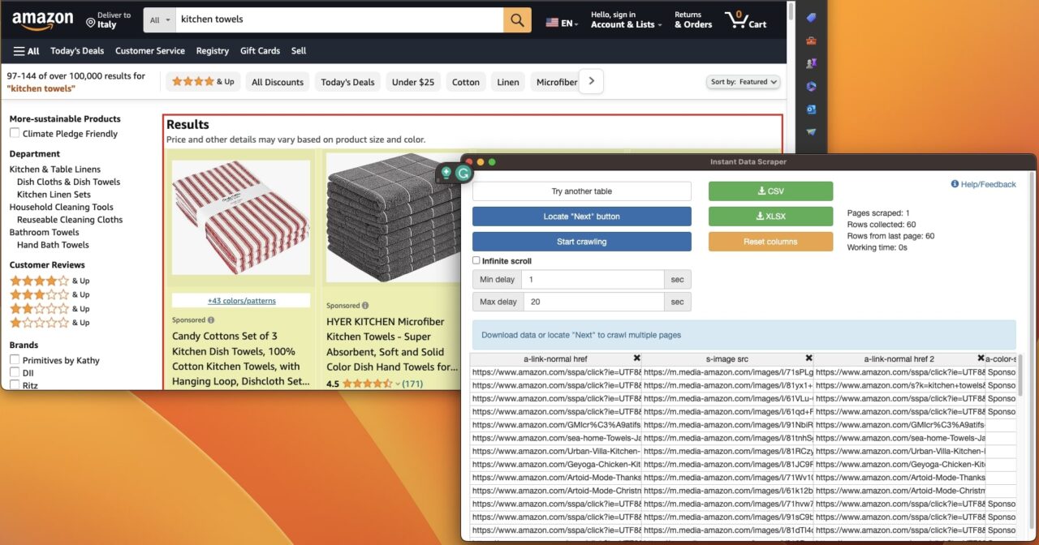Open Today's Deals in nav bar

click(77, 51)
